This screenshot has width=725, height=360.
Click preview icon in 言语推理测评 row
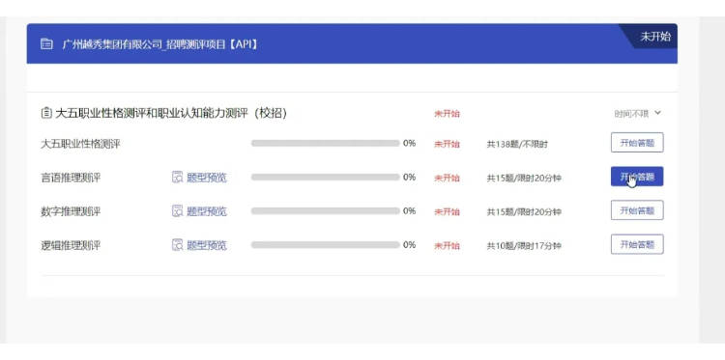[178, 178]
